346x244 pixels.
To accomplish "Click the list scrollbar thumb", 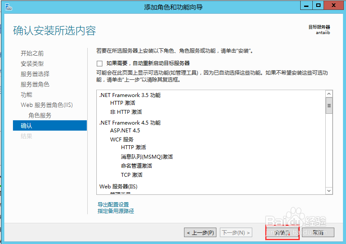I will [329, 106].
